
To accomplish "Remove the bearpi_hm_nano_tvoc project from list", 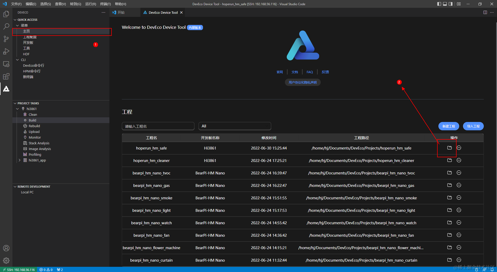I will point(459,173).
